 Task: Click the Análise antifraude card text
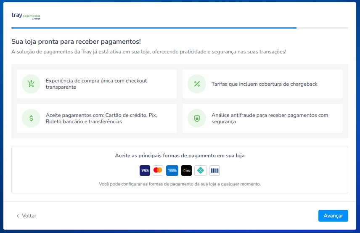pyautogui.click(x=270, y=118)
